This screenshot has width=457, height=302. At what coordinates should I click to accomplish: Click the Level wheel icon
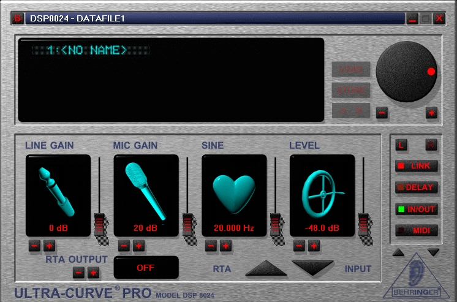[x=322, y=194]
